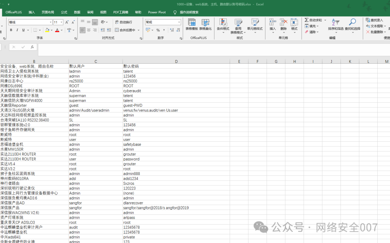Apply the accounting number format icon
390x243 pixels.
148,30
